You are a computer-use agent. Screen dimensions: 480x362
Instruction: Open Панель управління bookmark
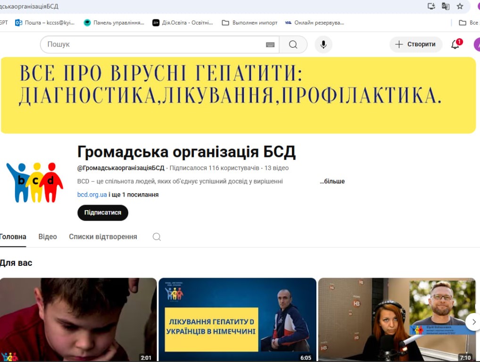(114, 23)
